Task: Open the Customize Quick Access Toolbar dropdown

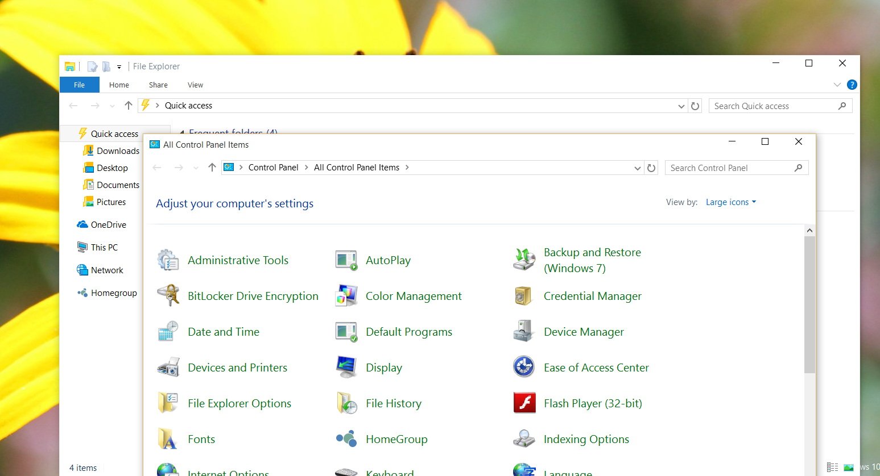Action: click(x=119, y=66)
